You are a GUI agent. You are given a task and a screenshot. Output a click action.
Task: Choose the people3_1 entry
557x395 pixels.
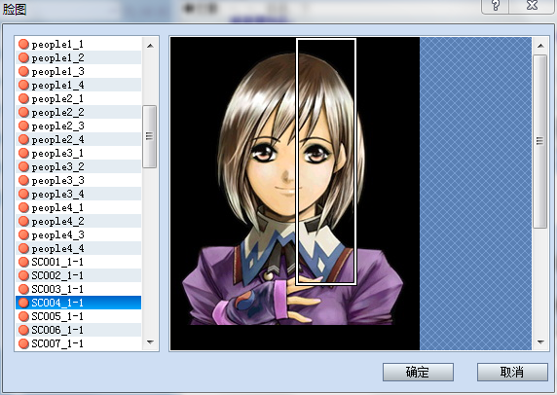click(79, 153)
